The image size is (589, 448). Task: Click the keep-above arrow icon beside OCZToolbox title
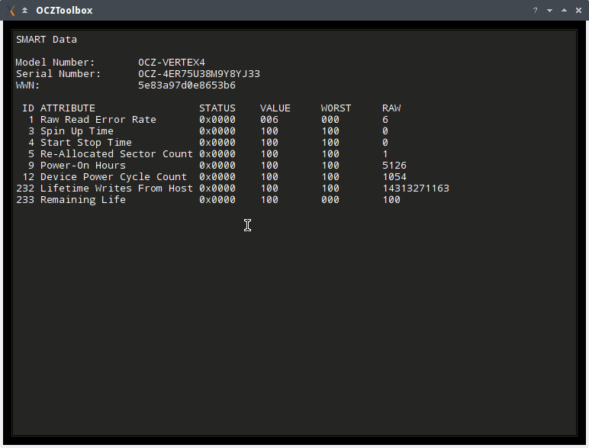pyautogui.click(x=24, y=11)
